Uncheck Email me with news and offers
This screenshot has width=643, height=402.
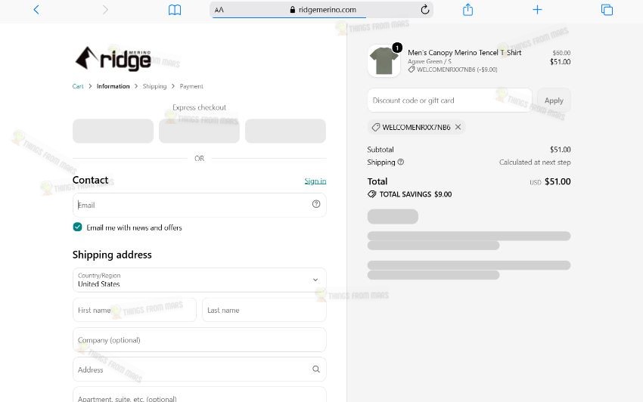77,227
